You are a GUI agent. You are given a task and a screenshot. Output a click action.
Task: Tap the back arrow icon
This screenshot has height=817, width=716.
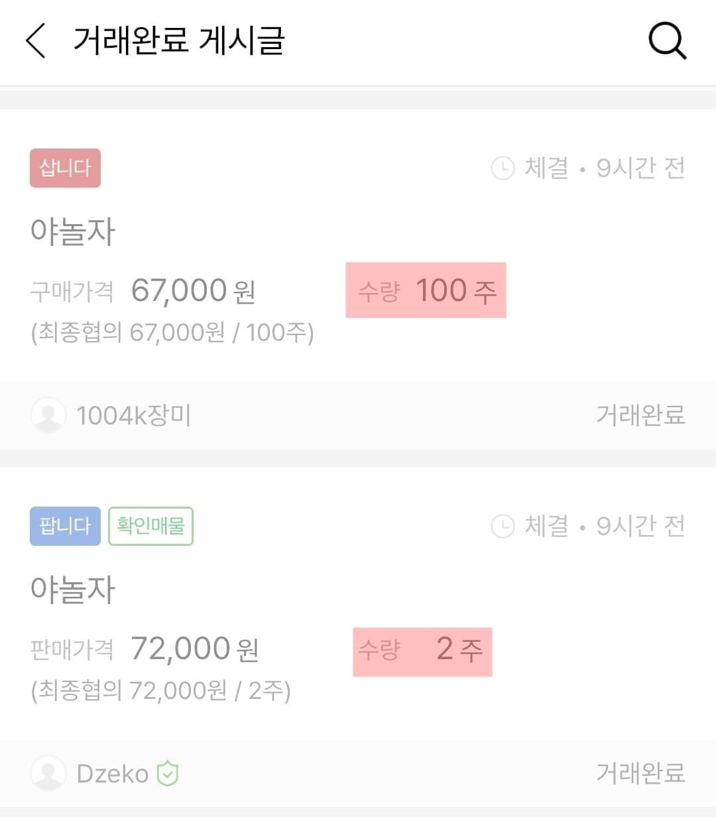36,40
